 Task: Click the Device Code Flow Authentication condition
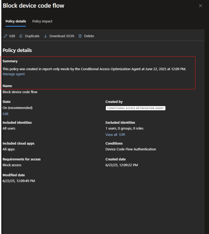[131, 149]
